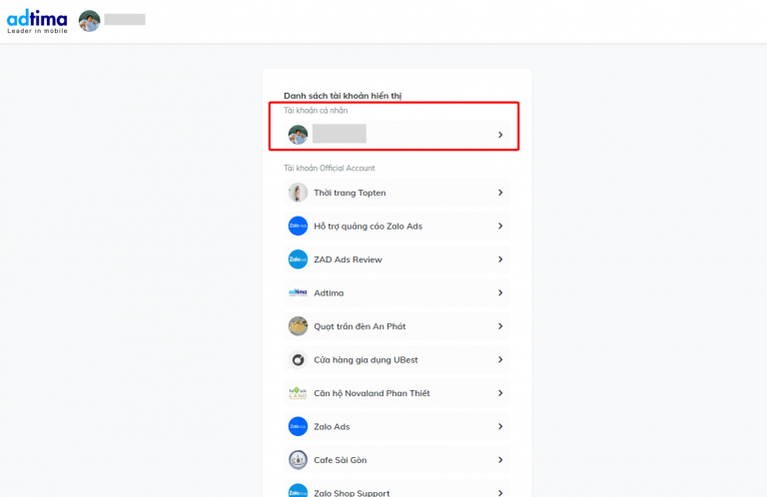Click the ZAD Ads Review logo icon
Image resolution: width=767 pixels, height=497 pixels.
(x=298, y=259)
